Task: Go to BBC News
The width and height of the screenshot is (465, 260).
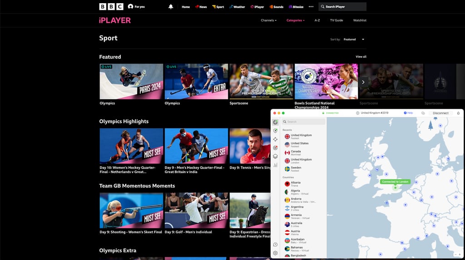Action: [x=201, y=7]
